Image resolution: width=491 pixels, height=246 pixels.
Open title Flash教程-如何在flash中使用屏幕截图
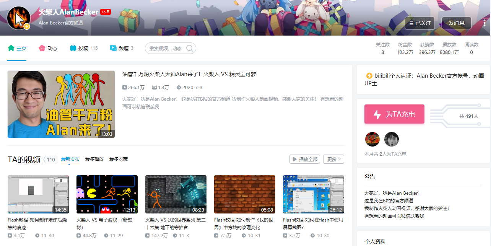[x=313, y=223]
